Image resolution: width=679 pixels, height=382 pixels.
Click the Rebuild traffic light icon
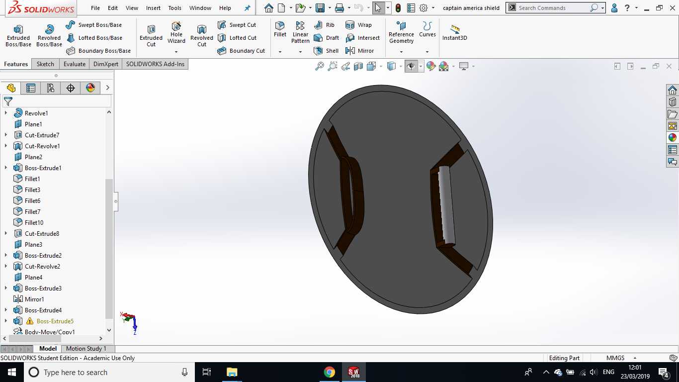(x=398, y=8)
